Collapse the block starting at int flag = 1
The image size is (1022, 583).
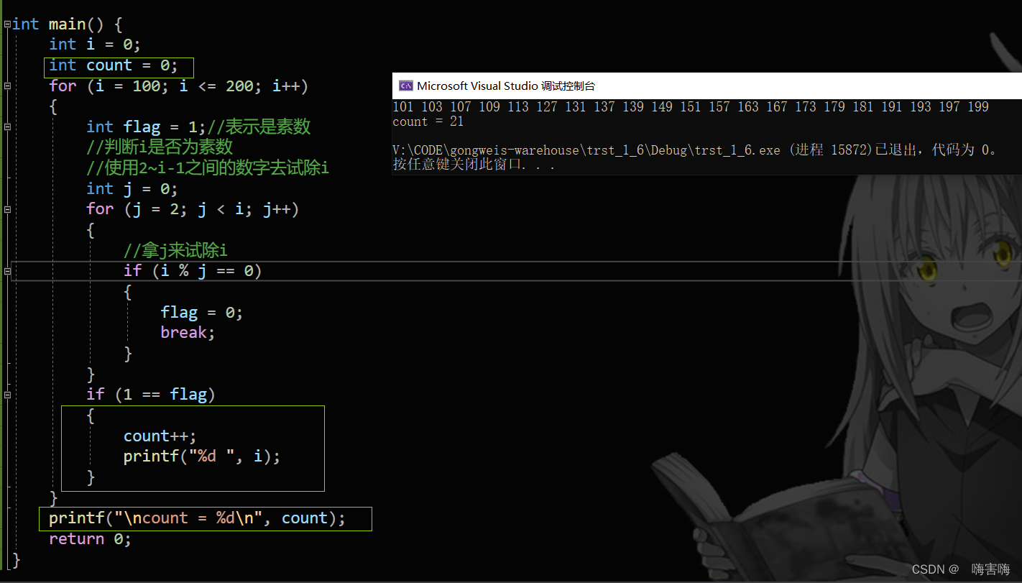point(7,127)
